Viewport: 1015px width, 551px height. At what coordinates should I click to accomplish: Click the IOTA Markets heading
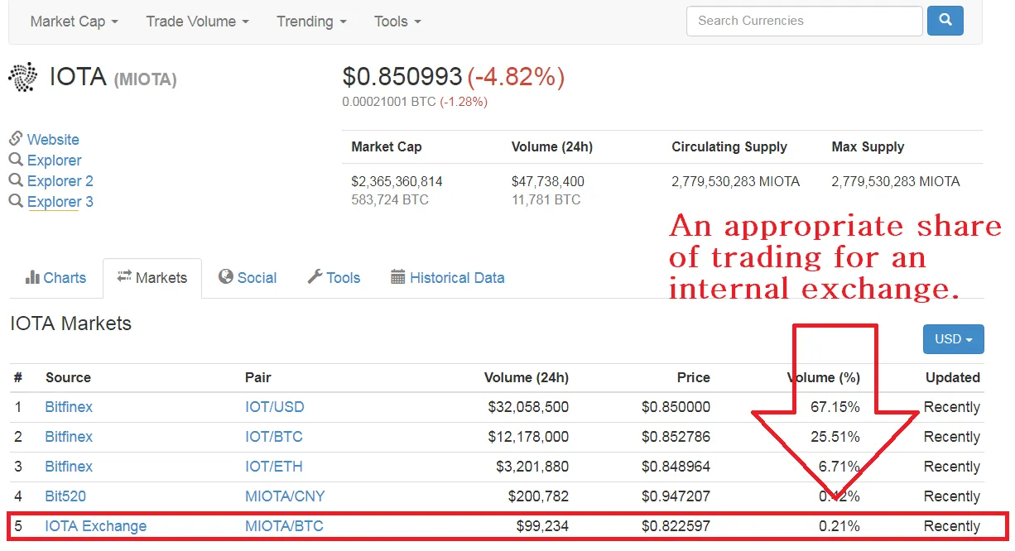70,323
